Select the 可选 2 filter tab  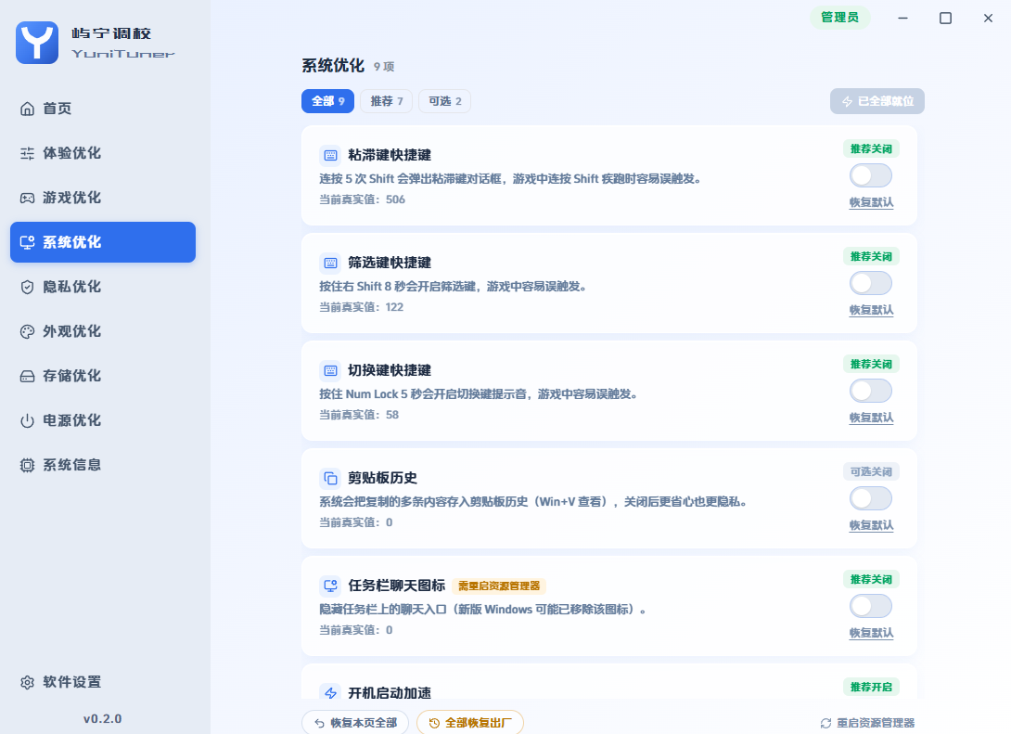tap(445, 101)
